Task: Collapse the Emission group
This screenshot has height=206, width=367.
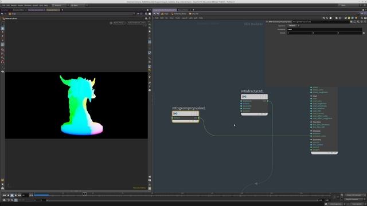Action: point(311,131)
